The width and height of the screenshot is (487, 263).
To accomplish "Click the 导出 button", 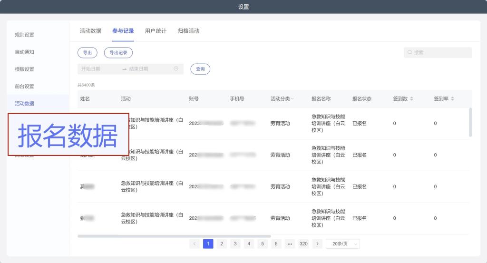I will click(87, 53).
